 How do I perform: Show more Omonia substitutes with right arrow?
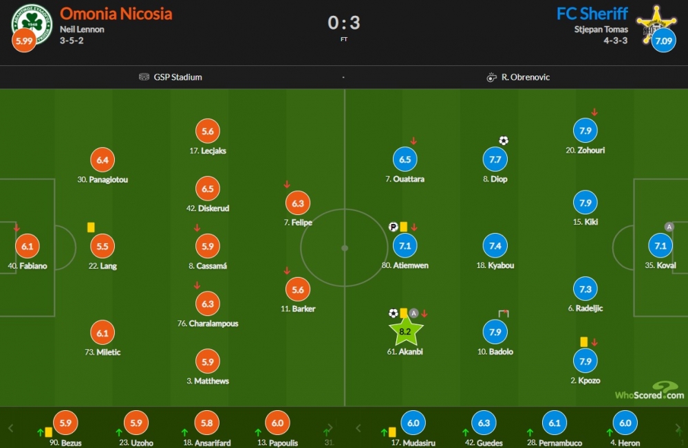[x=332, y=428]
